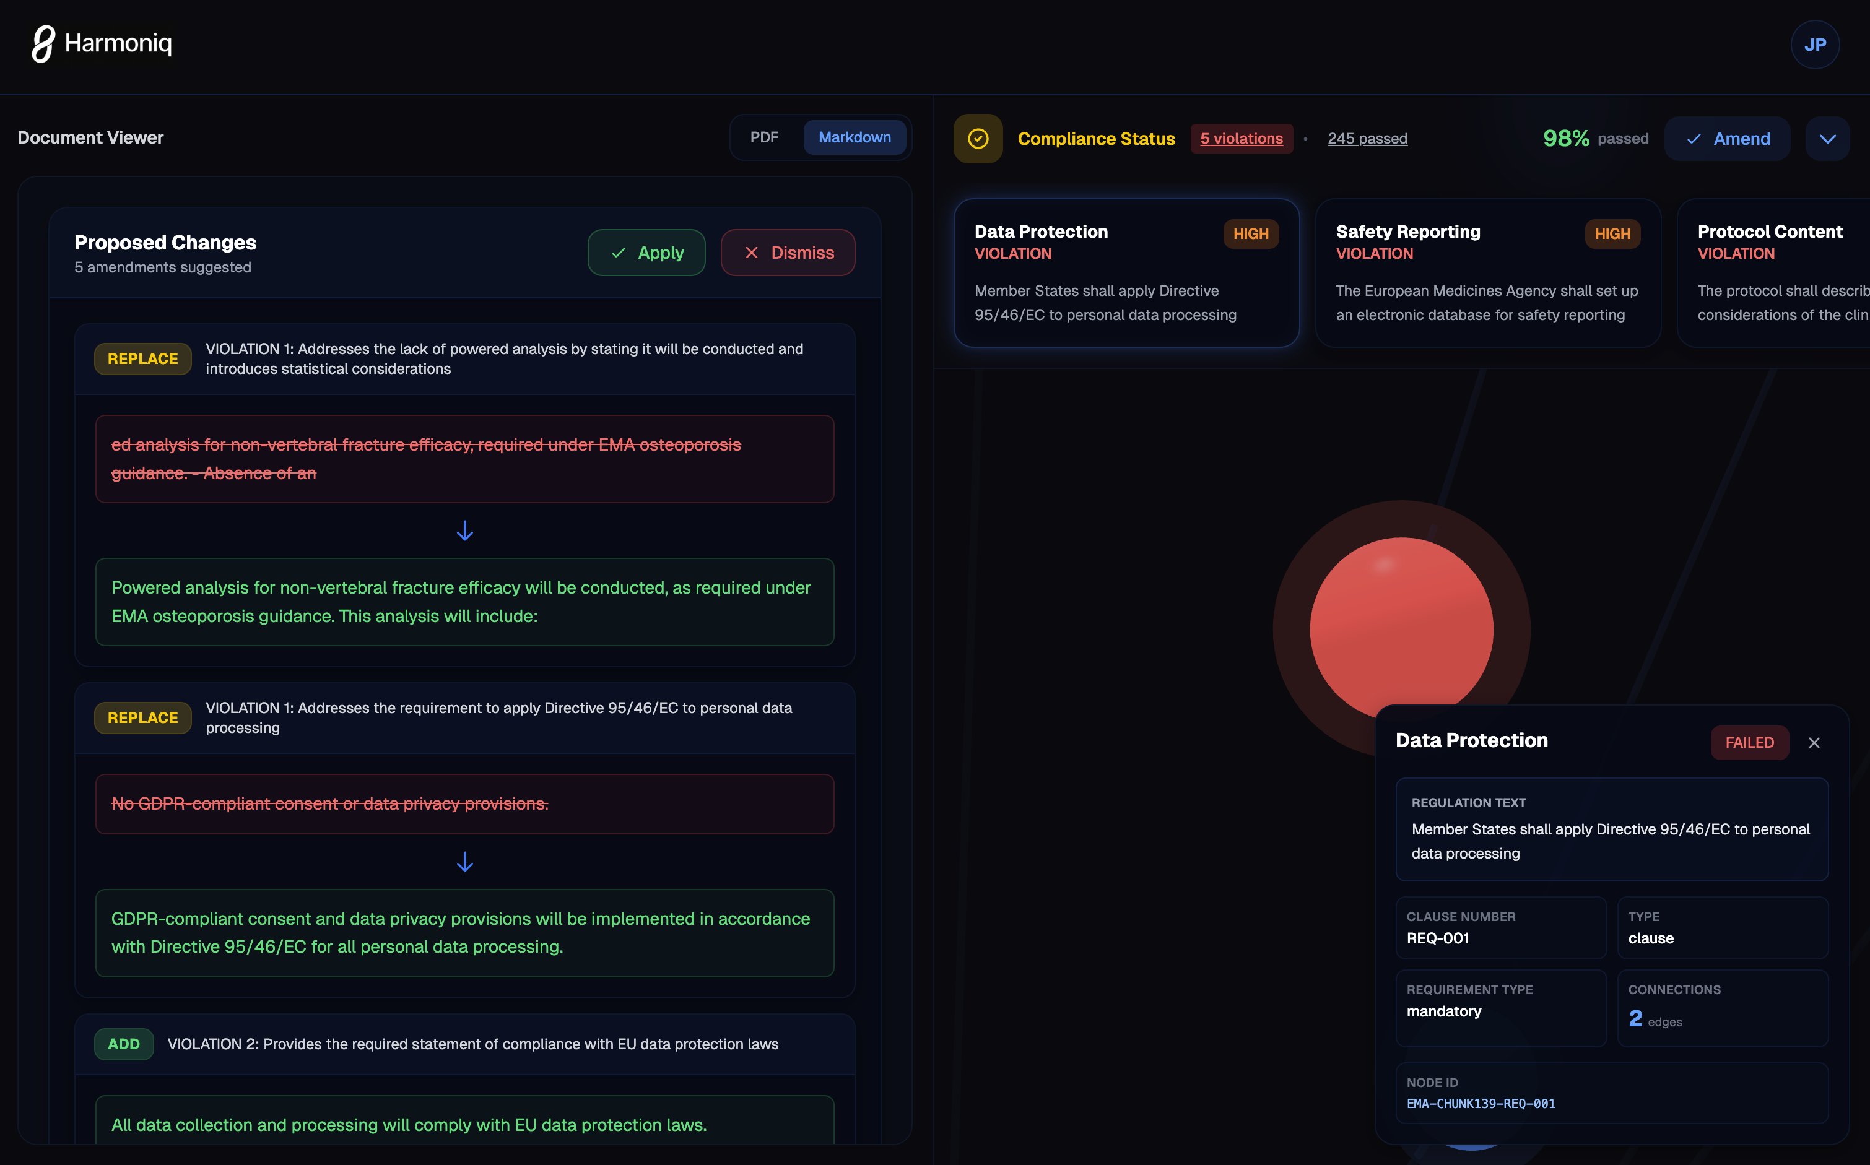Screen dimensions: 1870x1165
Task: Close the Data Protection details panel
Action: click(1813, 743)
